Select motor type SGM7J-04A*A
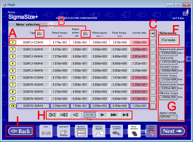 pyautogui.click(x=33, y=56)
